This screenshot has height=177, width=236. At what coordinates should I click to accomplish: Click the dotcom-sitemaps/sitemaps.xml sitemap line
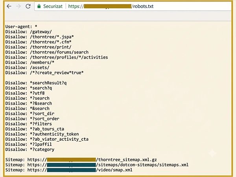[97, 165]
